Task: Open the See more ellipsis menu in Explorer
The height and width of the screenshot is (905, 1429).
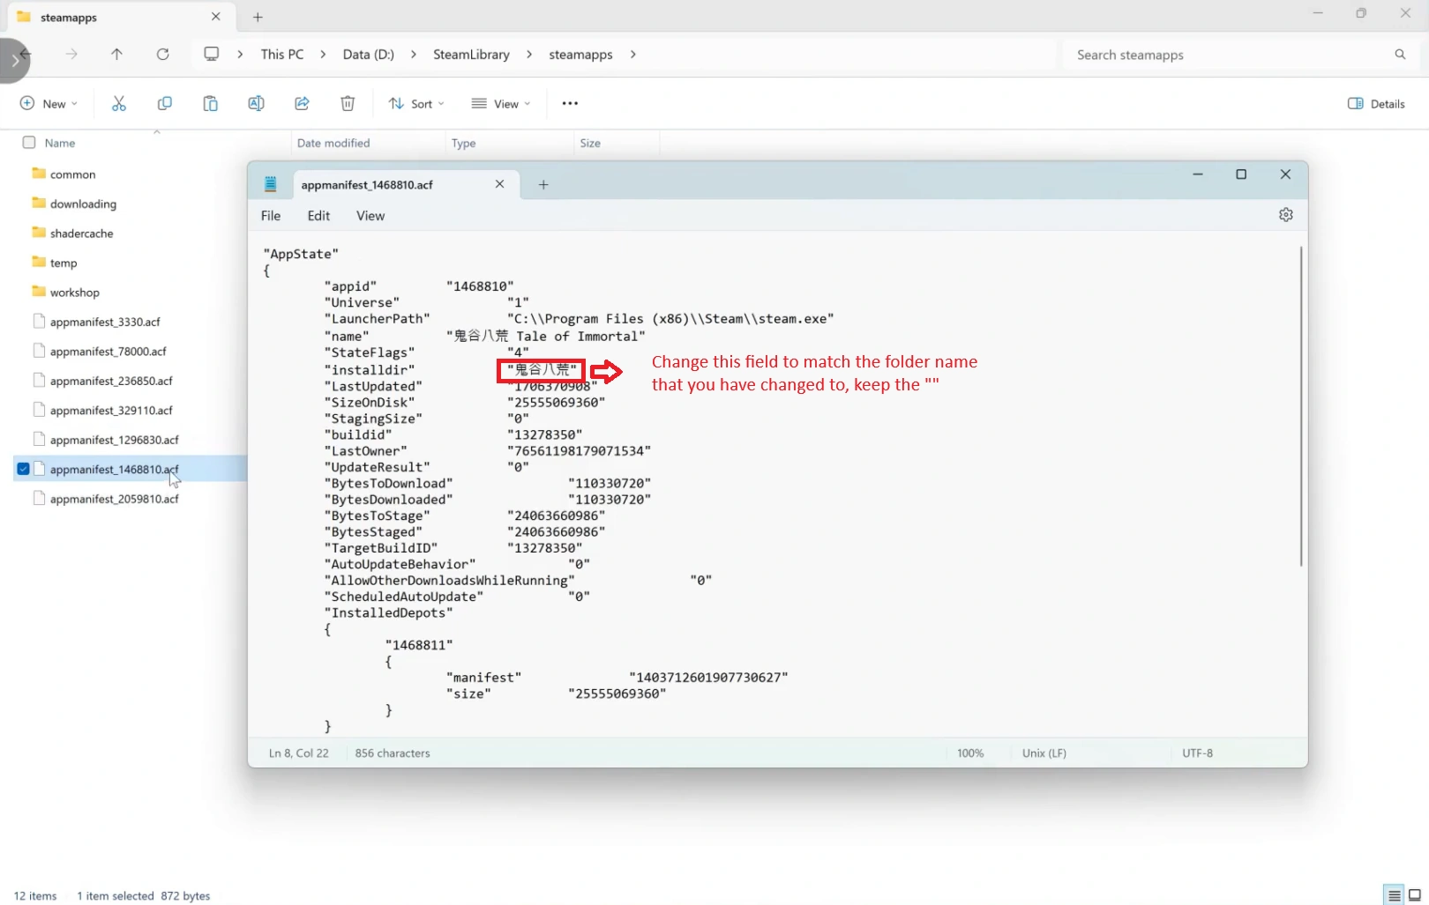Action: pyautogui.click(x=570, y=103)
